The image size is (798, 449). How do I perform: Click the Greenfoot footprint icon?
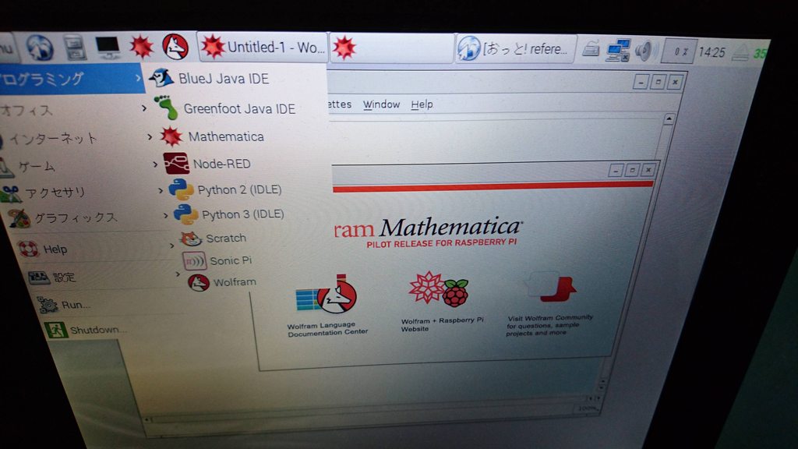click(x=167, y=108)
